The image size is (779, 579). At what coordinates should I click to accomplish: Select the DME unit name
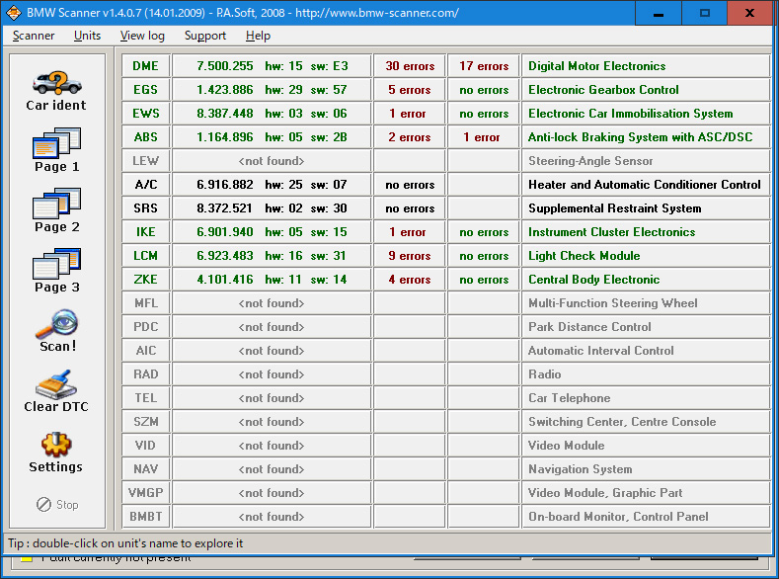click(x=146, y=66)
